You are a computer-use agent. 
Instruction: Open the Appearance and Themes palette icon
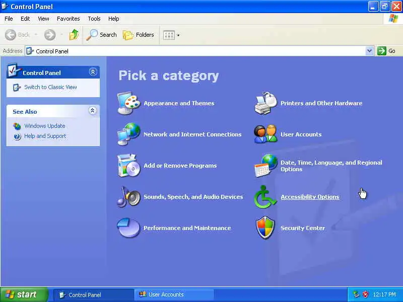[x=129, y=103]
